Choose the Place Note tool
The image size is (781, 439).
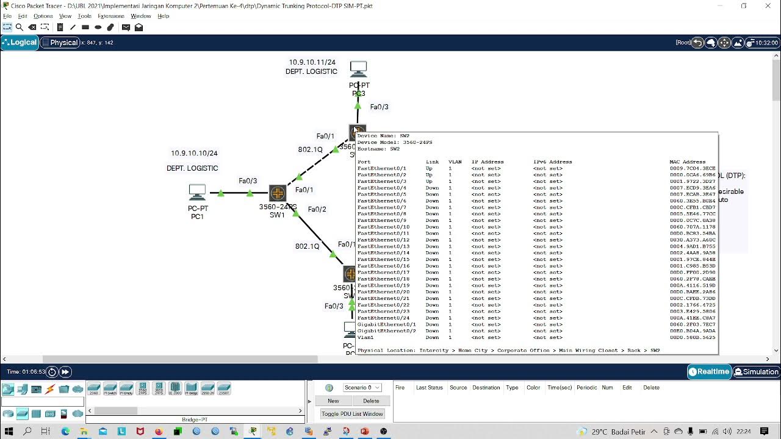(x=60, y=27)
